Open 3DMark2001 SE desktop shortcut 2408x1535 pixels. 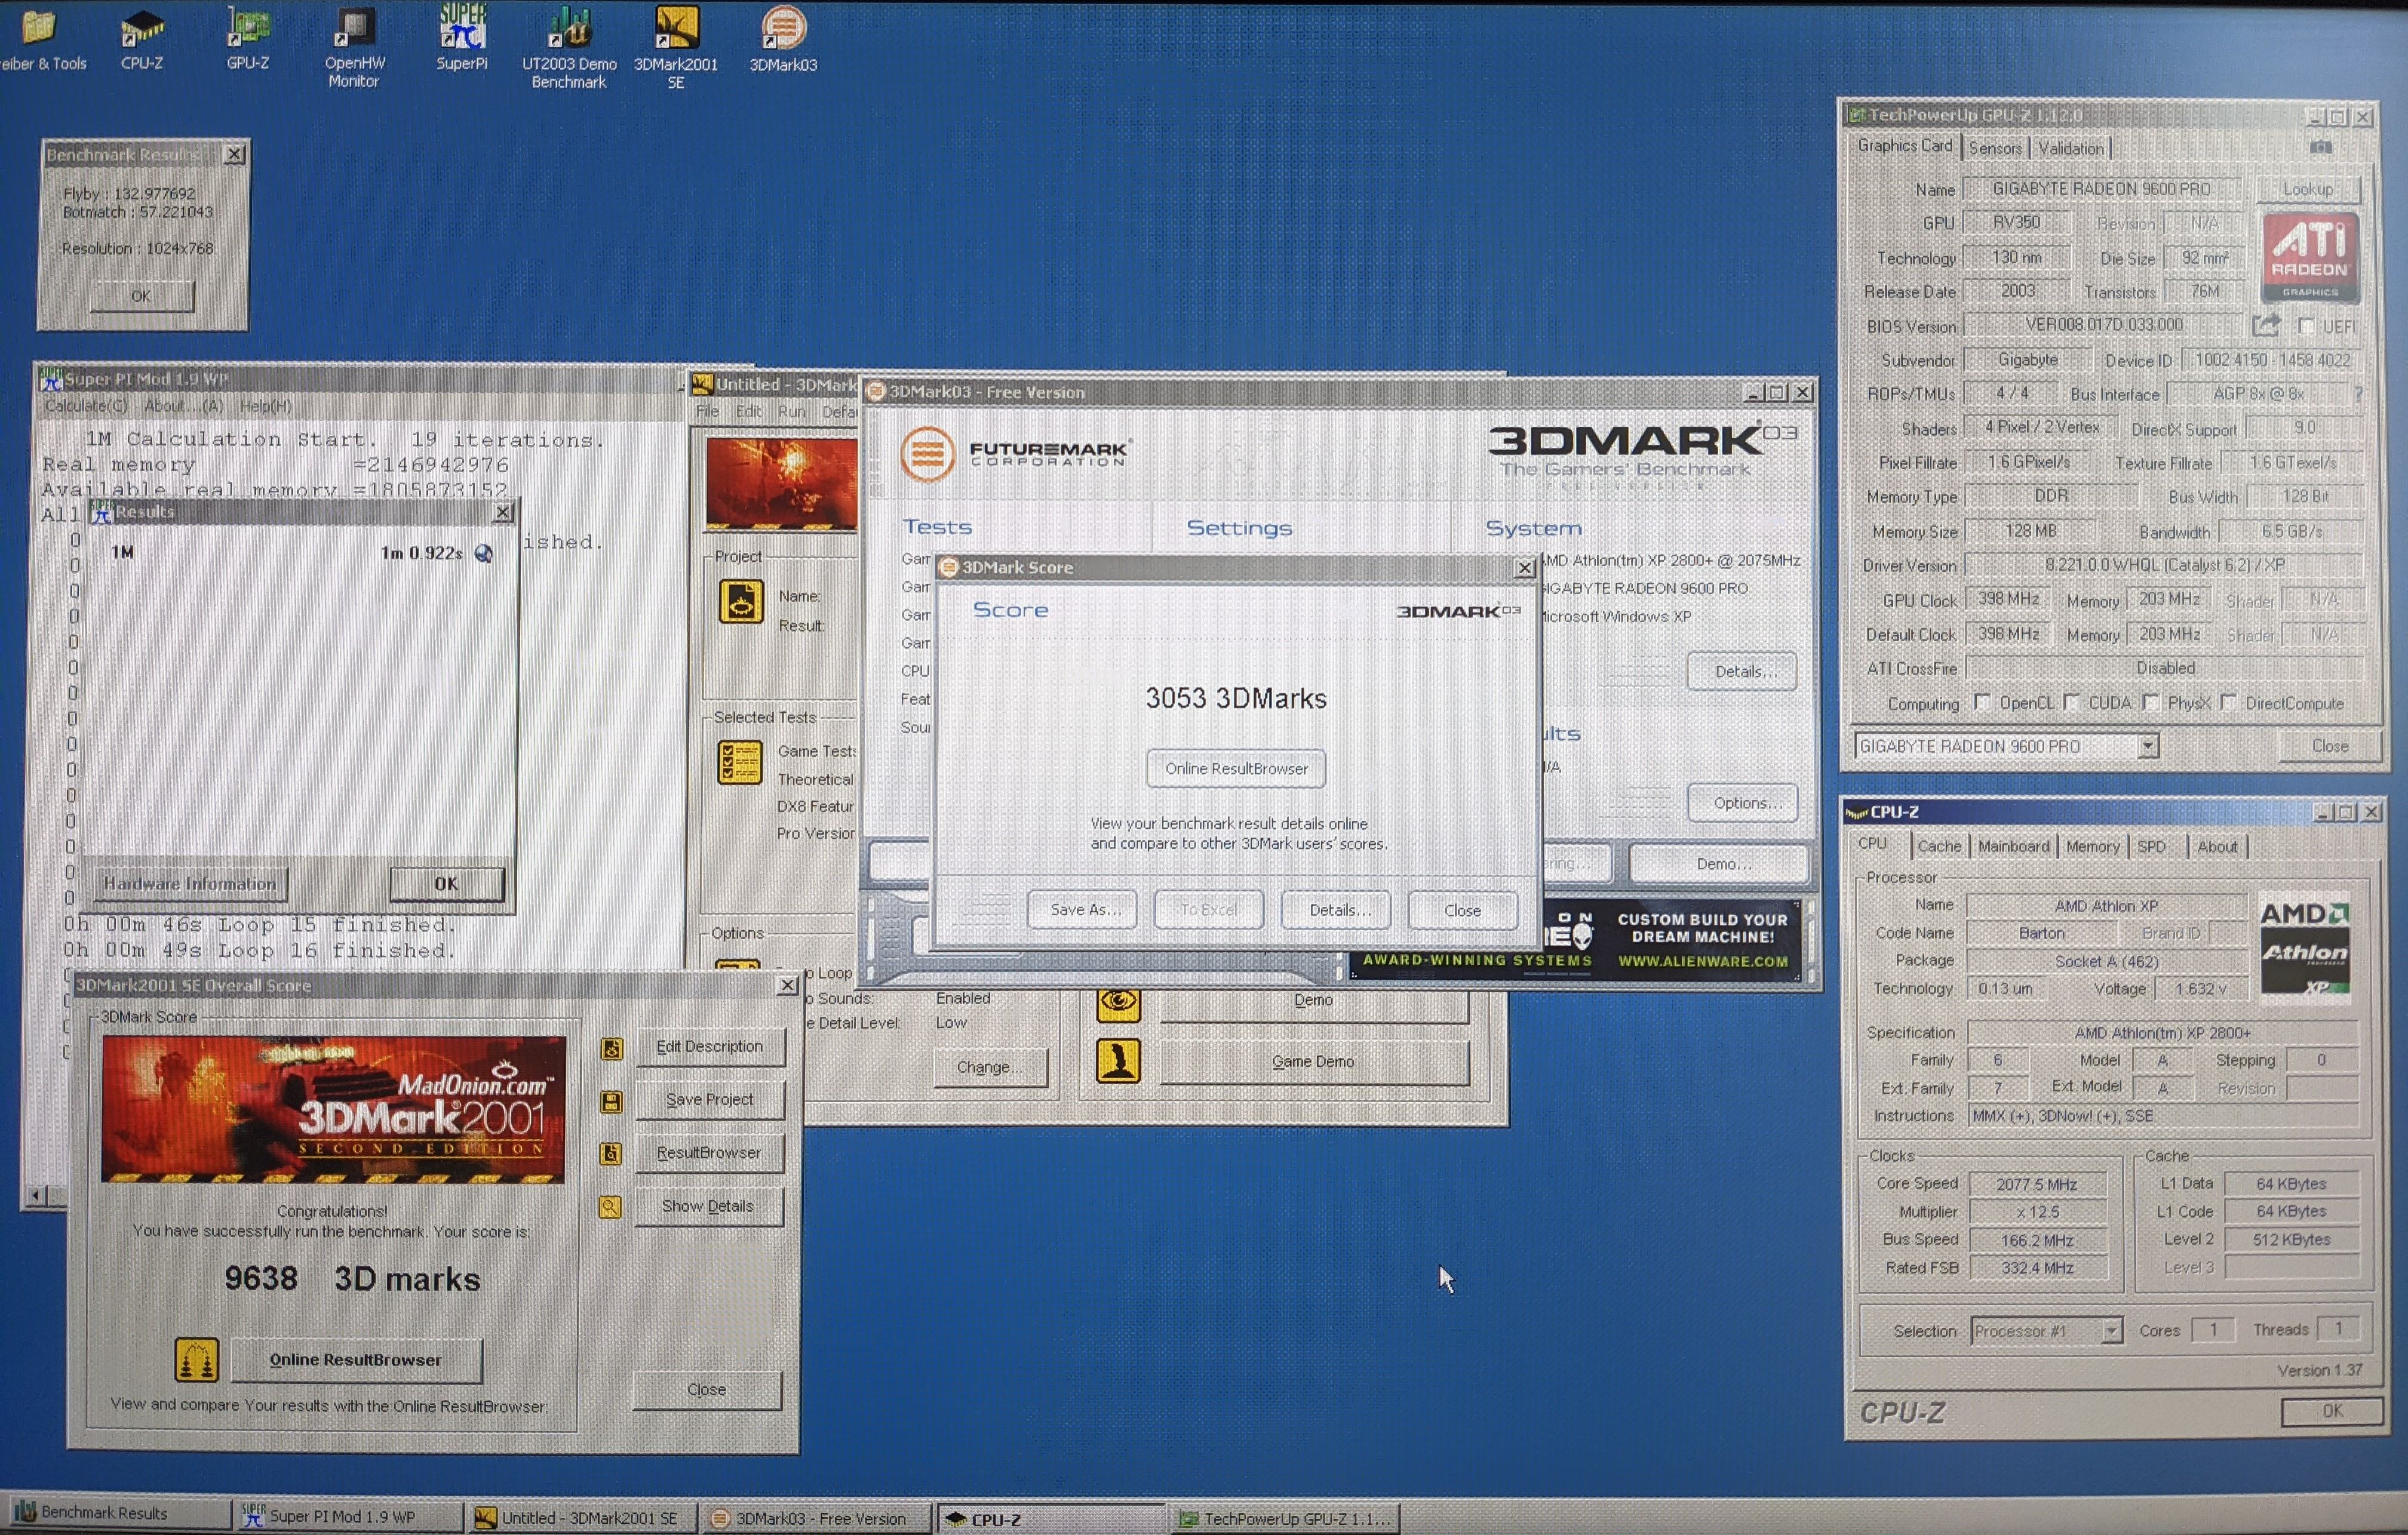676,47
